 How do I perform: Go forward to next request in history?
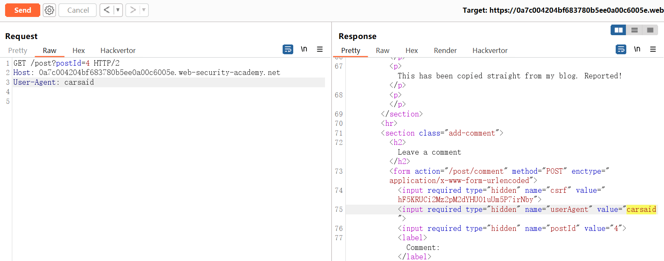tap(133, 10)
